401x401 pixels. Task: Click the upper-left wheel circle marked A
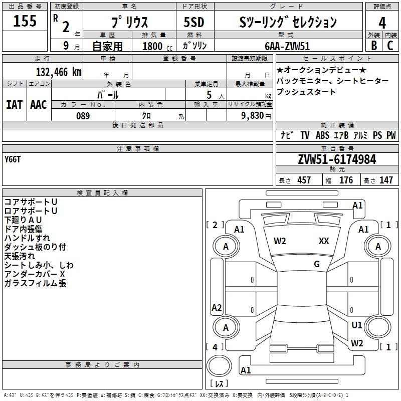tap(226, 247)
